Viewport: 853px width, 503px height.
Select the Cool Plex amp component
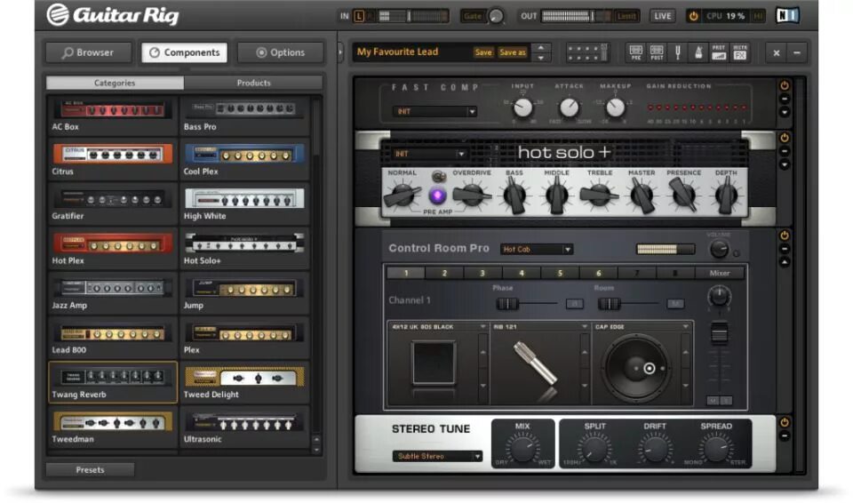click(244, 161)
